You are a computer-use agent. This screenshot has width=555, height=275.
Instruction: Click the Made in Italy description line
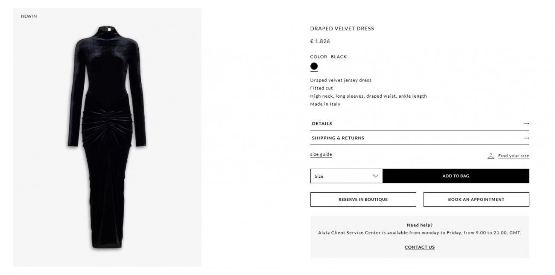point(325,104)
